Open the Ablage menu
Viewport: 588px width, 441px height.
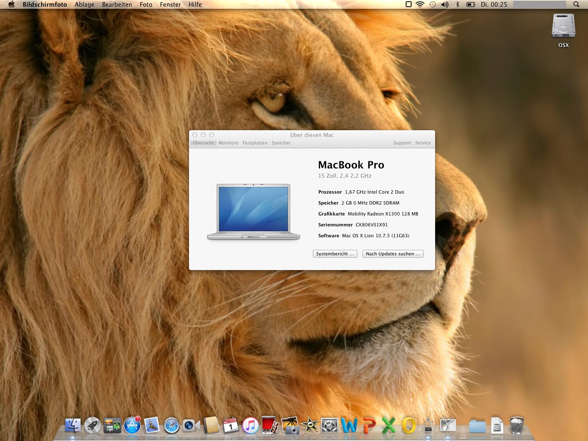(x=84, y=5)
